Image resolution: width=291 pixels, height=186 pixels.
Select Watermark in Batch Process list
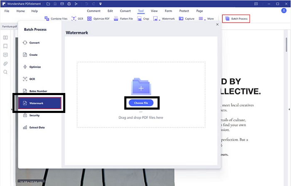pos(40,103)
